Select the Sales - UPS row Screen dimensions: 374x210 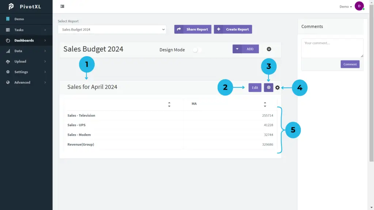click(x=170, y=125)
